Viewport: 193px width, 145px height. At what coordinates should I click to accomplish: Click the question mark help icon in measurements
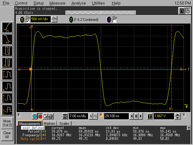point(188,128)
